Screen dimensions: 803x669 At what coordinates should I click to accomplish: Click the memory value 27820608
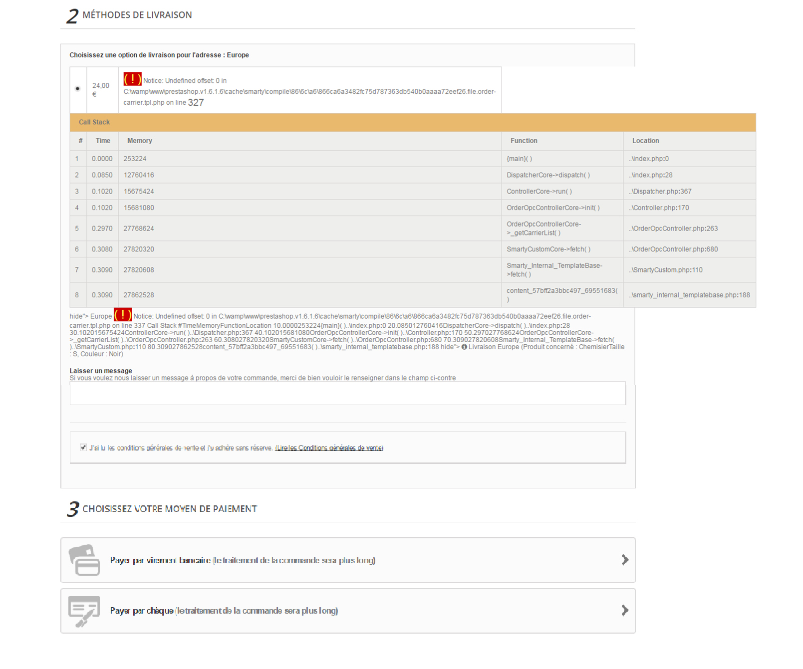click(139, 270)
